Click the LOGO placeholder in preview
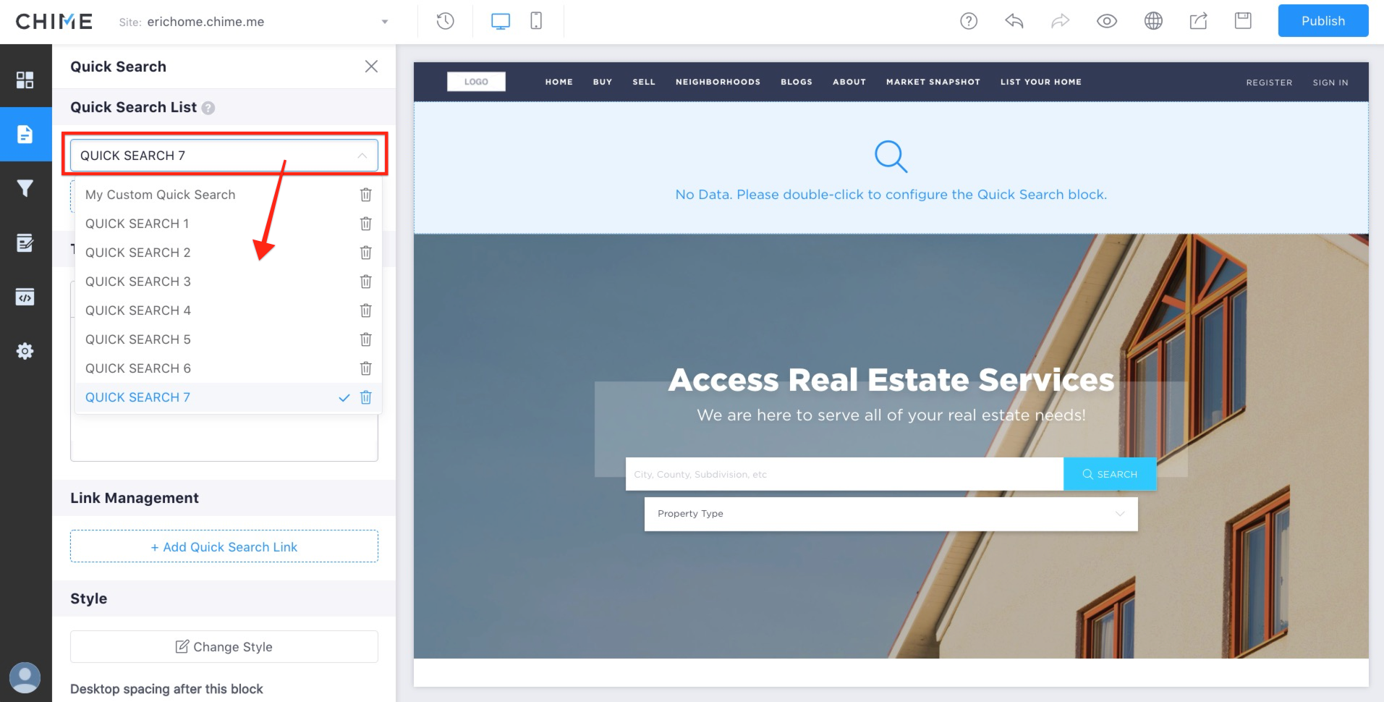Image resolution: width=1384 pixels, height=702 pixels. [476, 82]
